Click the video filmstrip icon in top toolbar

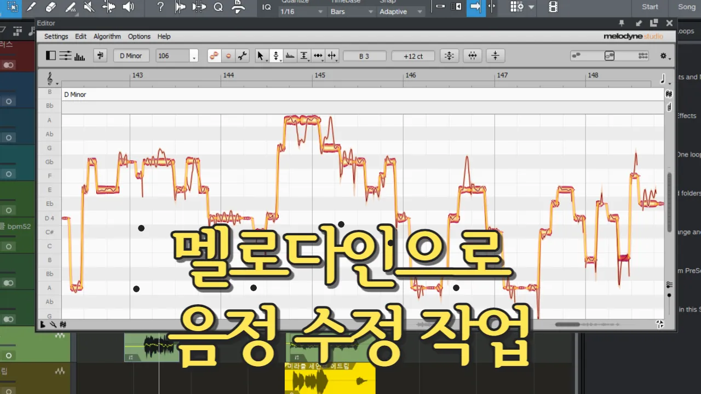pos(553,7)
